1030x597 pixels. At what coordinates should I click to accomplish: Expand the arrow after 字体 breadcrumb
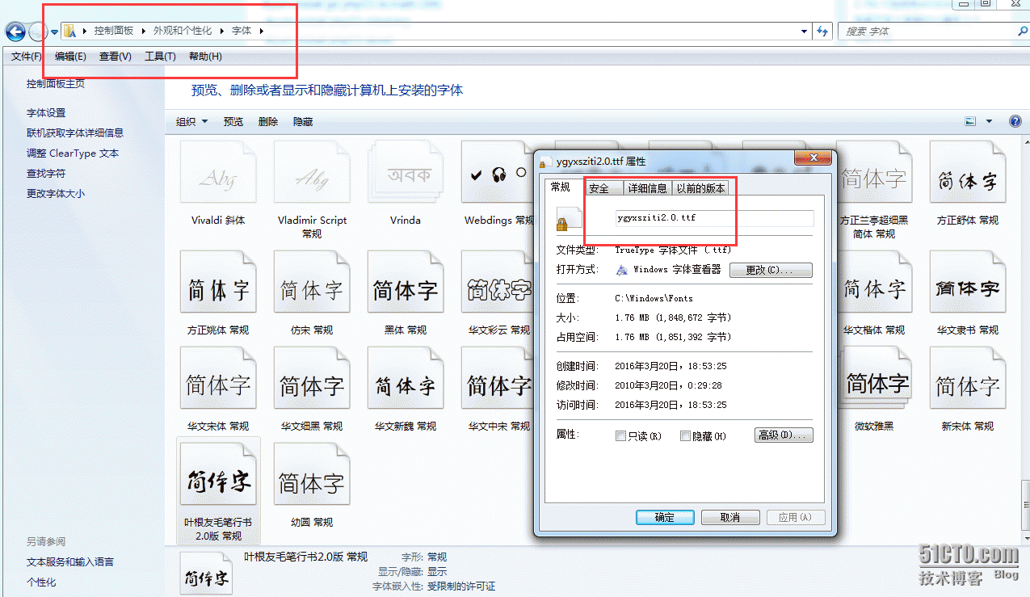(x=262, y=31)
